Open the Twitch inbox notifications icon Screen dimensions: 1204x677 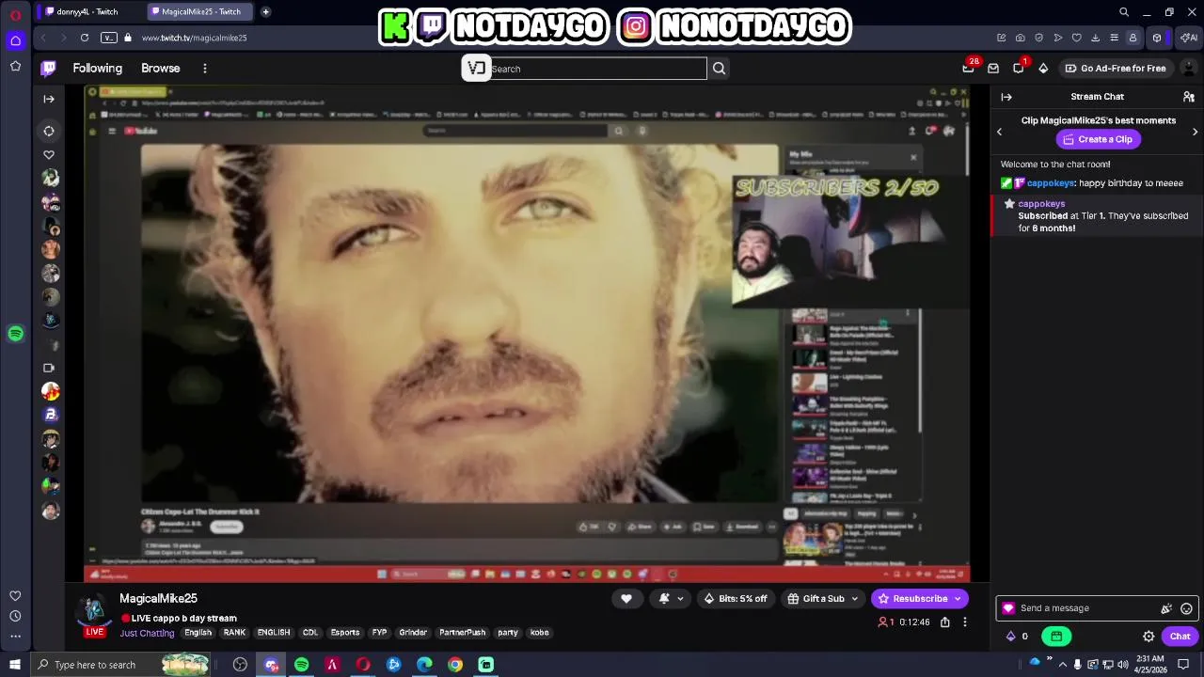coord(993,68)
